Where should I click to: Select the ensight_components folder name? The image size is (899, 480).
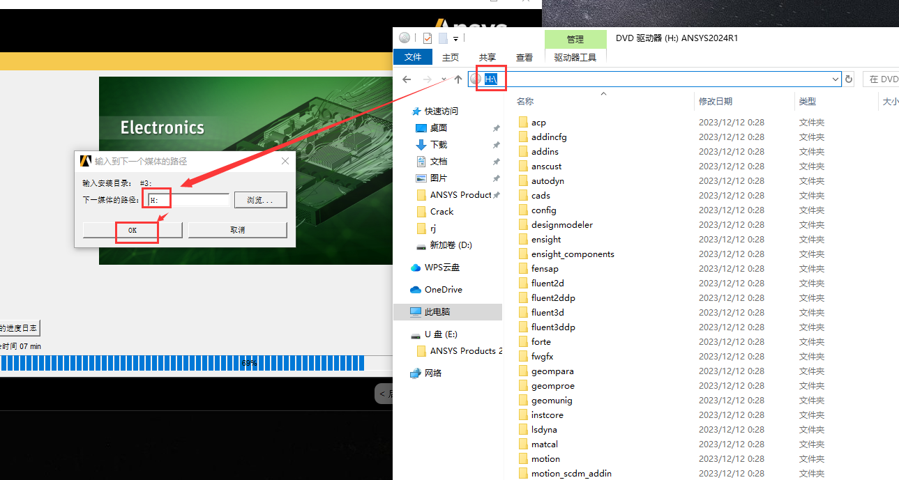pos(573,254)
